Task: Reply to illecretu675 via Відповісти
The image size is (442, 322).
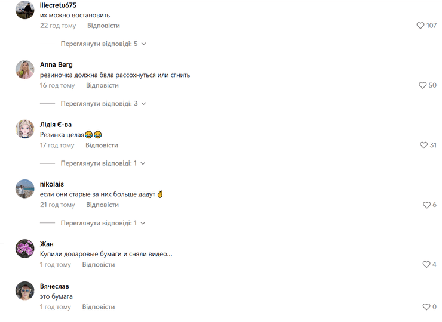Action: click(103, 26)
